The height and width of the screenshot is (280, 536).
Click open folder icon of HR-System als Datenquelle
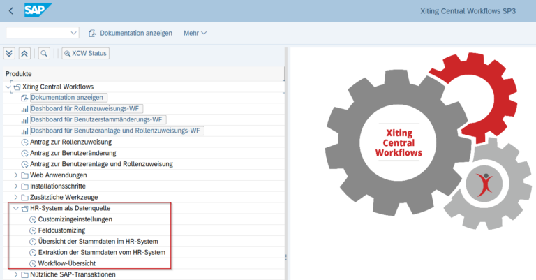[x=24, y=209]
